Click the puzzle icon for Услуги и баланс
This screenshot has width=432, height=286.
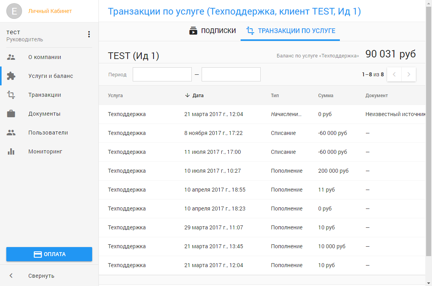coord(11,76)
